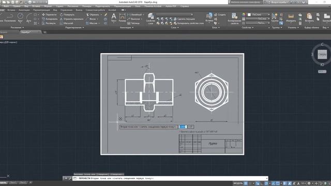Open the layer selection dropdown
The image size is (331, 186).
[x=174, y=14]
